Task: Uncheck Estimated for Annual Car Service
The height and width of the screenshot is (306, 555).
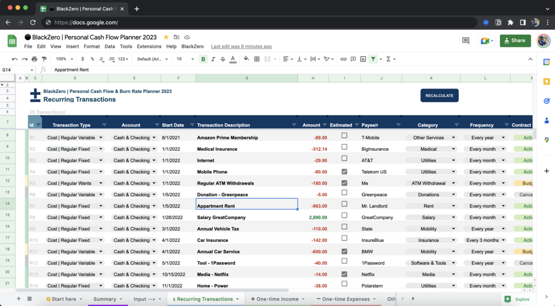Action: tap(344, 251)
